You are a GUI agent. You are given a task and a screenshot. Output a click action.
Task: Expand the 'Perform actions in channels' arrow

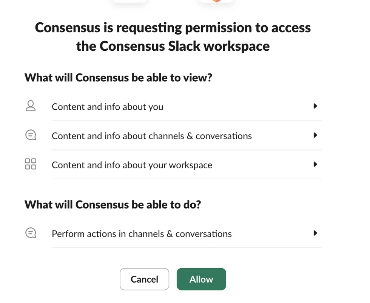point(315,233)
